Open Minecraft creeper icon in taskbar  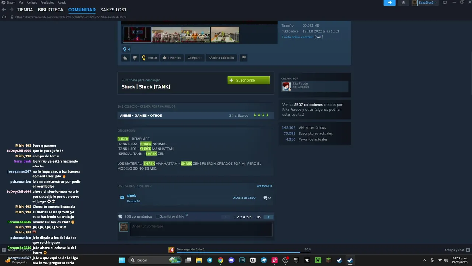317,260
